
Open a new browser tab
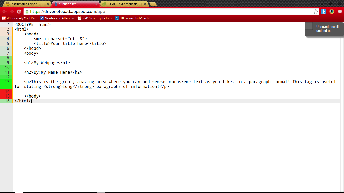153,4
